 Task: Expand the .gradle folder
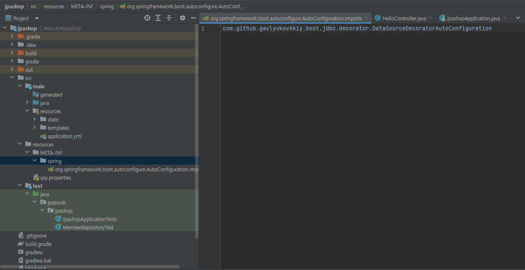point(12,36)
